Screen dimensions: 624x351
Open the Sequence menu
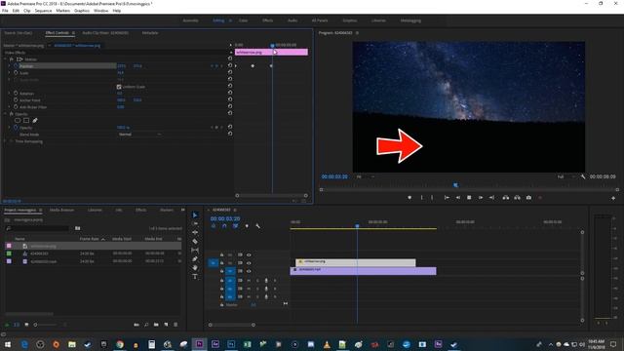tap(43, 11)
